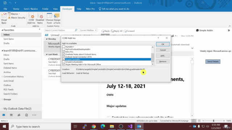Open the Macros dropdown

tap(14, 14)
